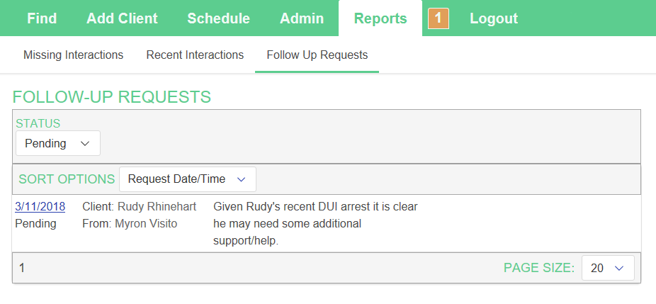The width and height of the screenshot is (656, 304).
Task: Select the Reports nav tab
Action: pyautogui.click(x=380, y=18)
